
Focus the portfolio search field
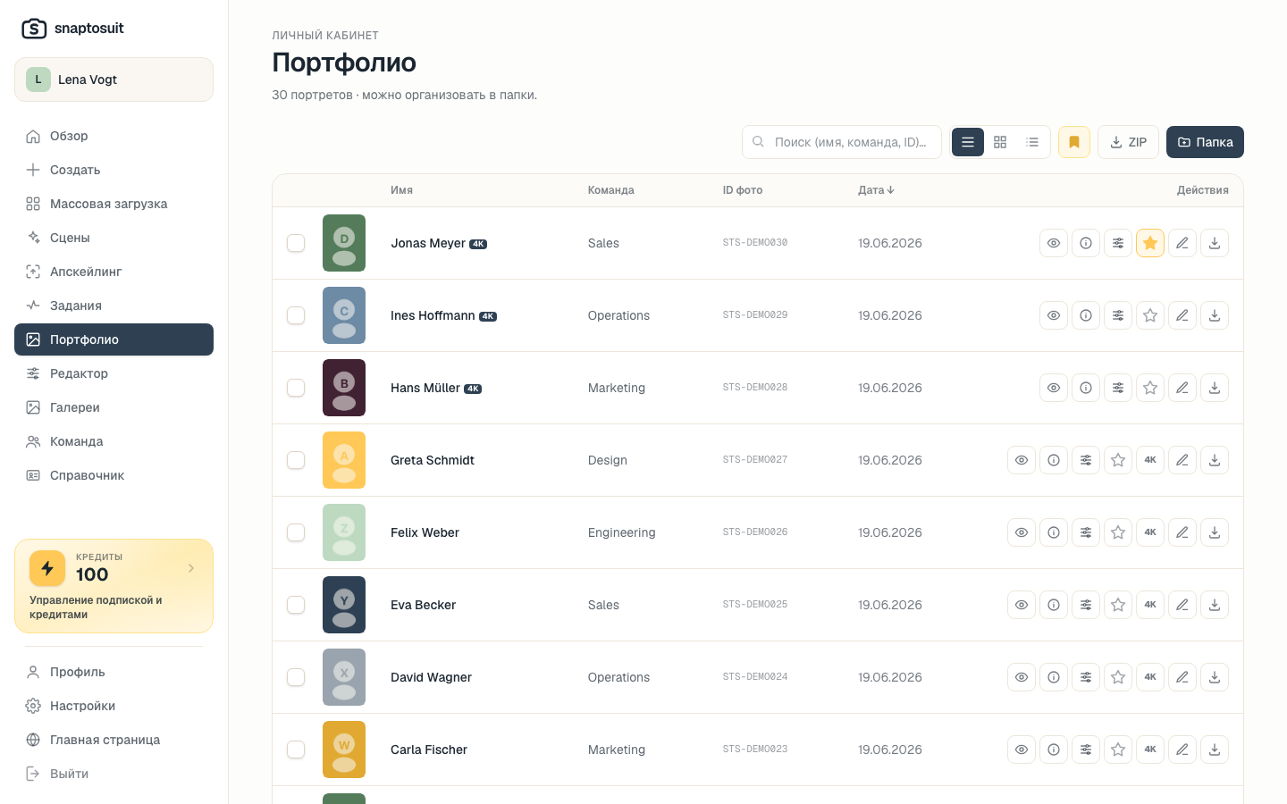[842, 142]
